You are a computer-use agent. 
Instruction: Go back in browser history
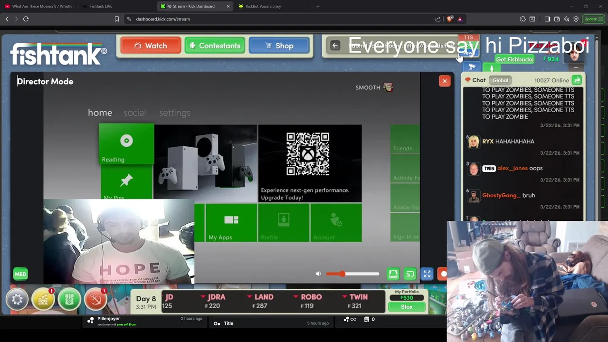[7, 19]
